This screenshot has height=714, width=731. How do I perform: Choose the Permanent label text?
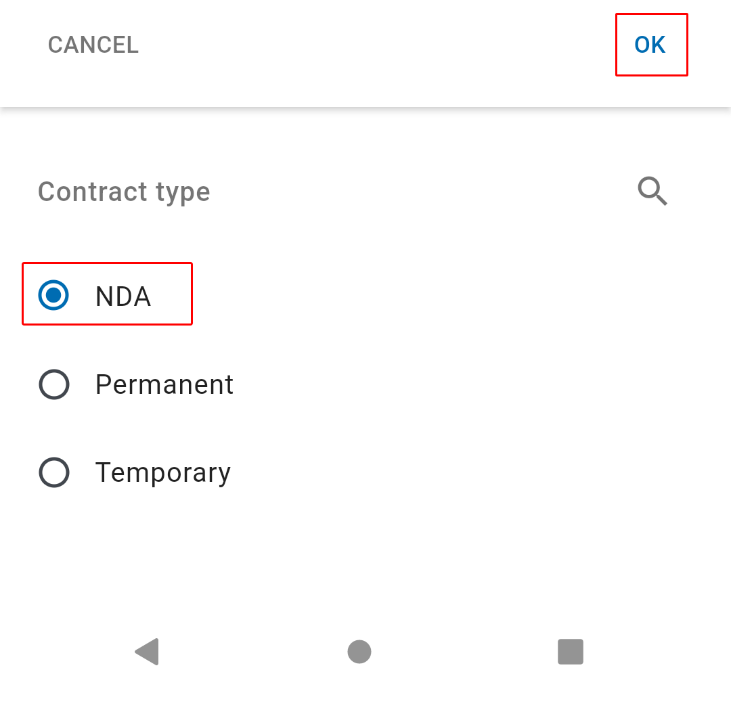coord(164,384)
